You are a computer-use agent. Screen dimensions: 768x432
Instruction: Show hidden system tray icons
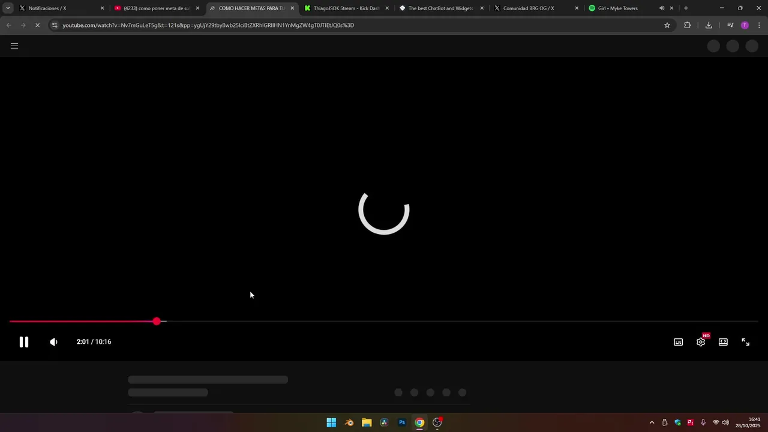[x=652, y=422]
